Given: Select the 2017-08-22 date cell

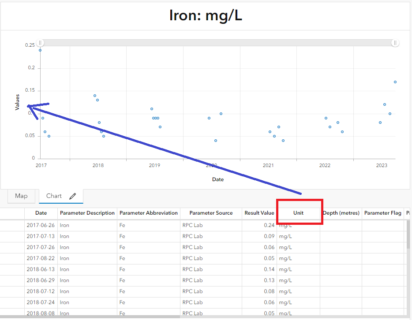Looking at the screenshot, I should 41,258.
